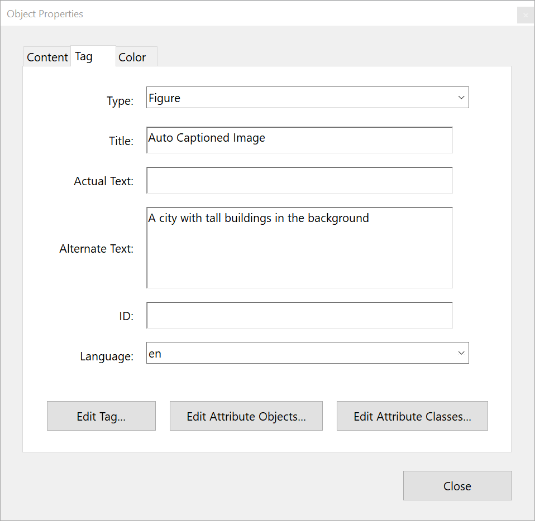
Task: Open the Type dropdown
Action: [x=307, y=97]
